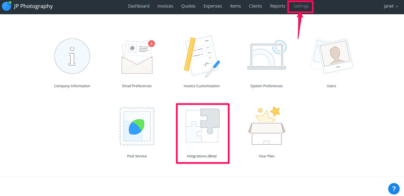The width and height of the screenshot is (404, 196).
Task: Click the System Preferences label
Action: point(266,86)
